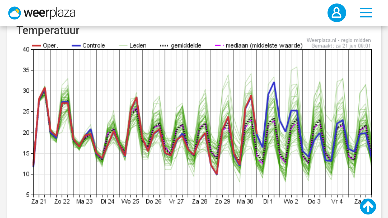Click the mediaan (middelste waarde) legend label
The image size is (388, 218).
[x=264, y=46]
